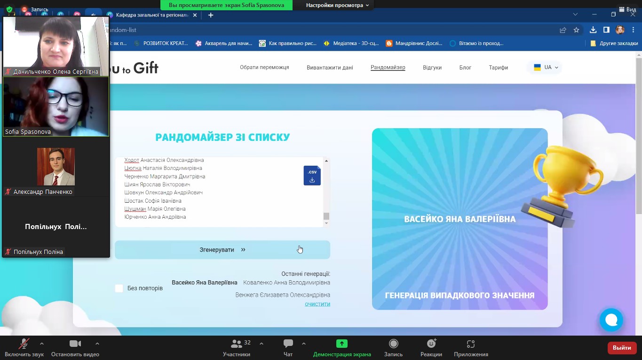Click the names list scrollbar thumb
Screen dimensions: 642x360
click(326, 216)
